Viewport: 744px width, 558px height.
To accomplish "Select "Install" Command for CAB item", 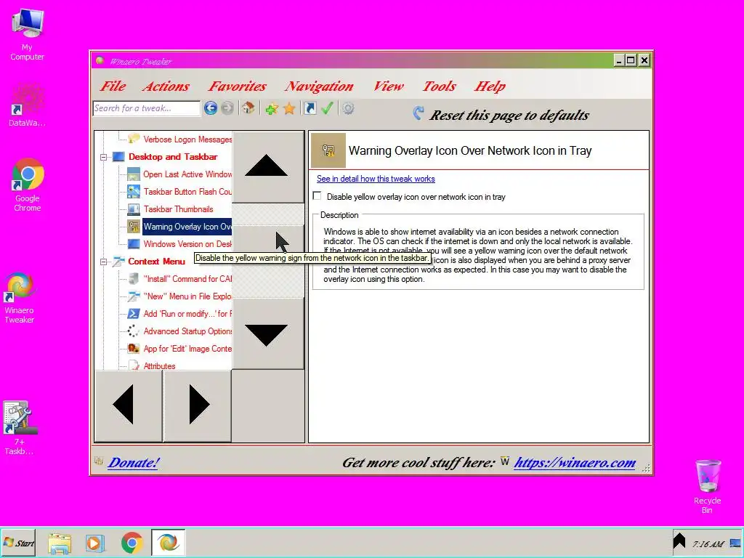I will 187,279.
